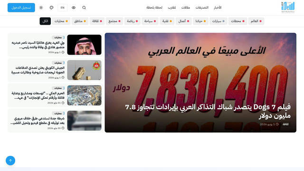
Task: Select the حياتنا category chip
Action: coord(200,21)
